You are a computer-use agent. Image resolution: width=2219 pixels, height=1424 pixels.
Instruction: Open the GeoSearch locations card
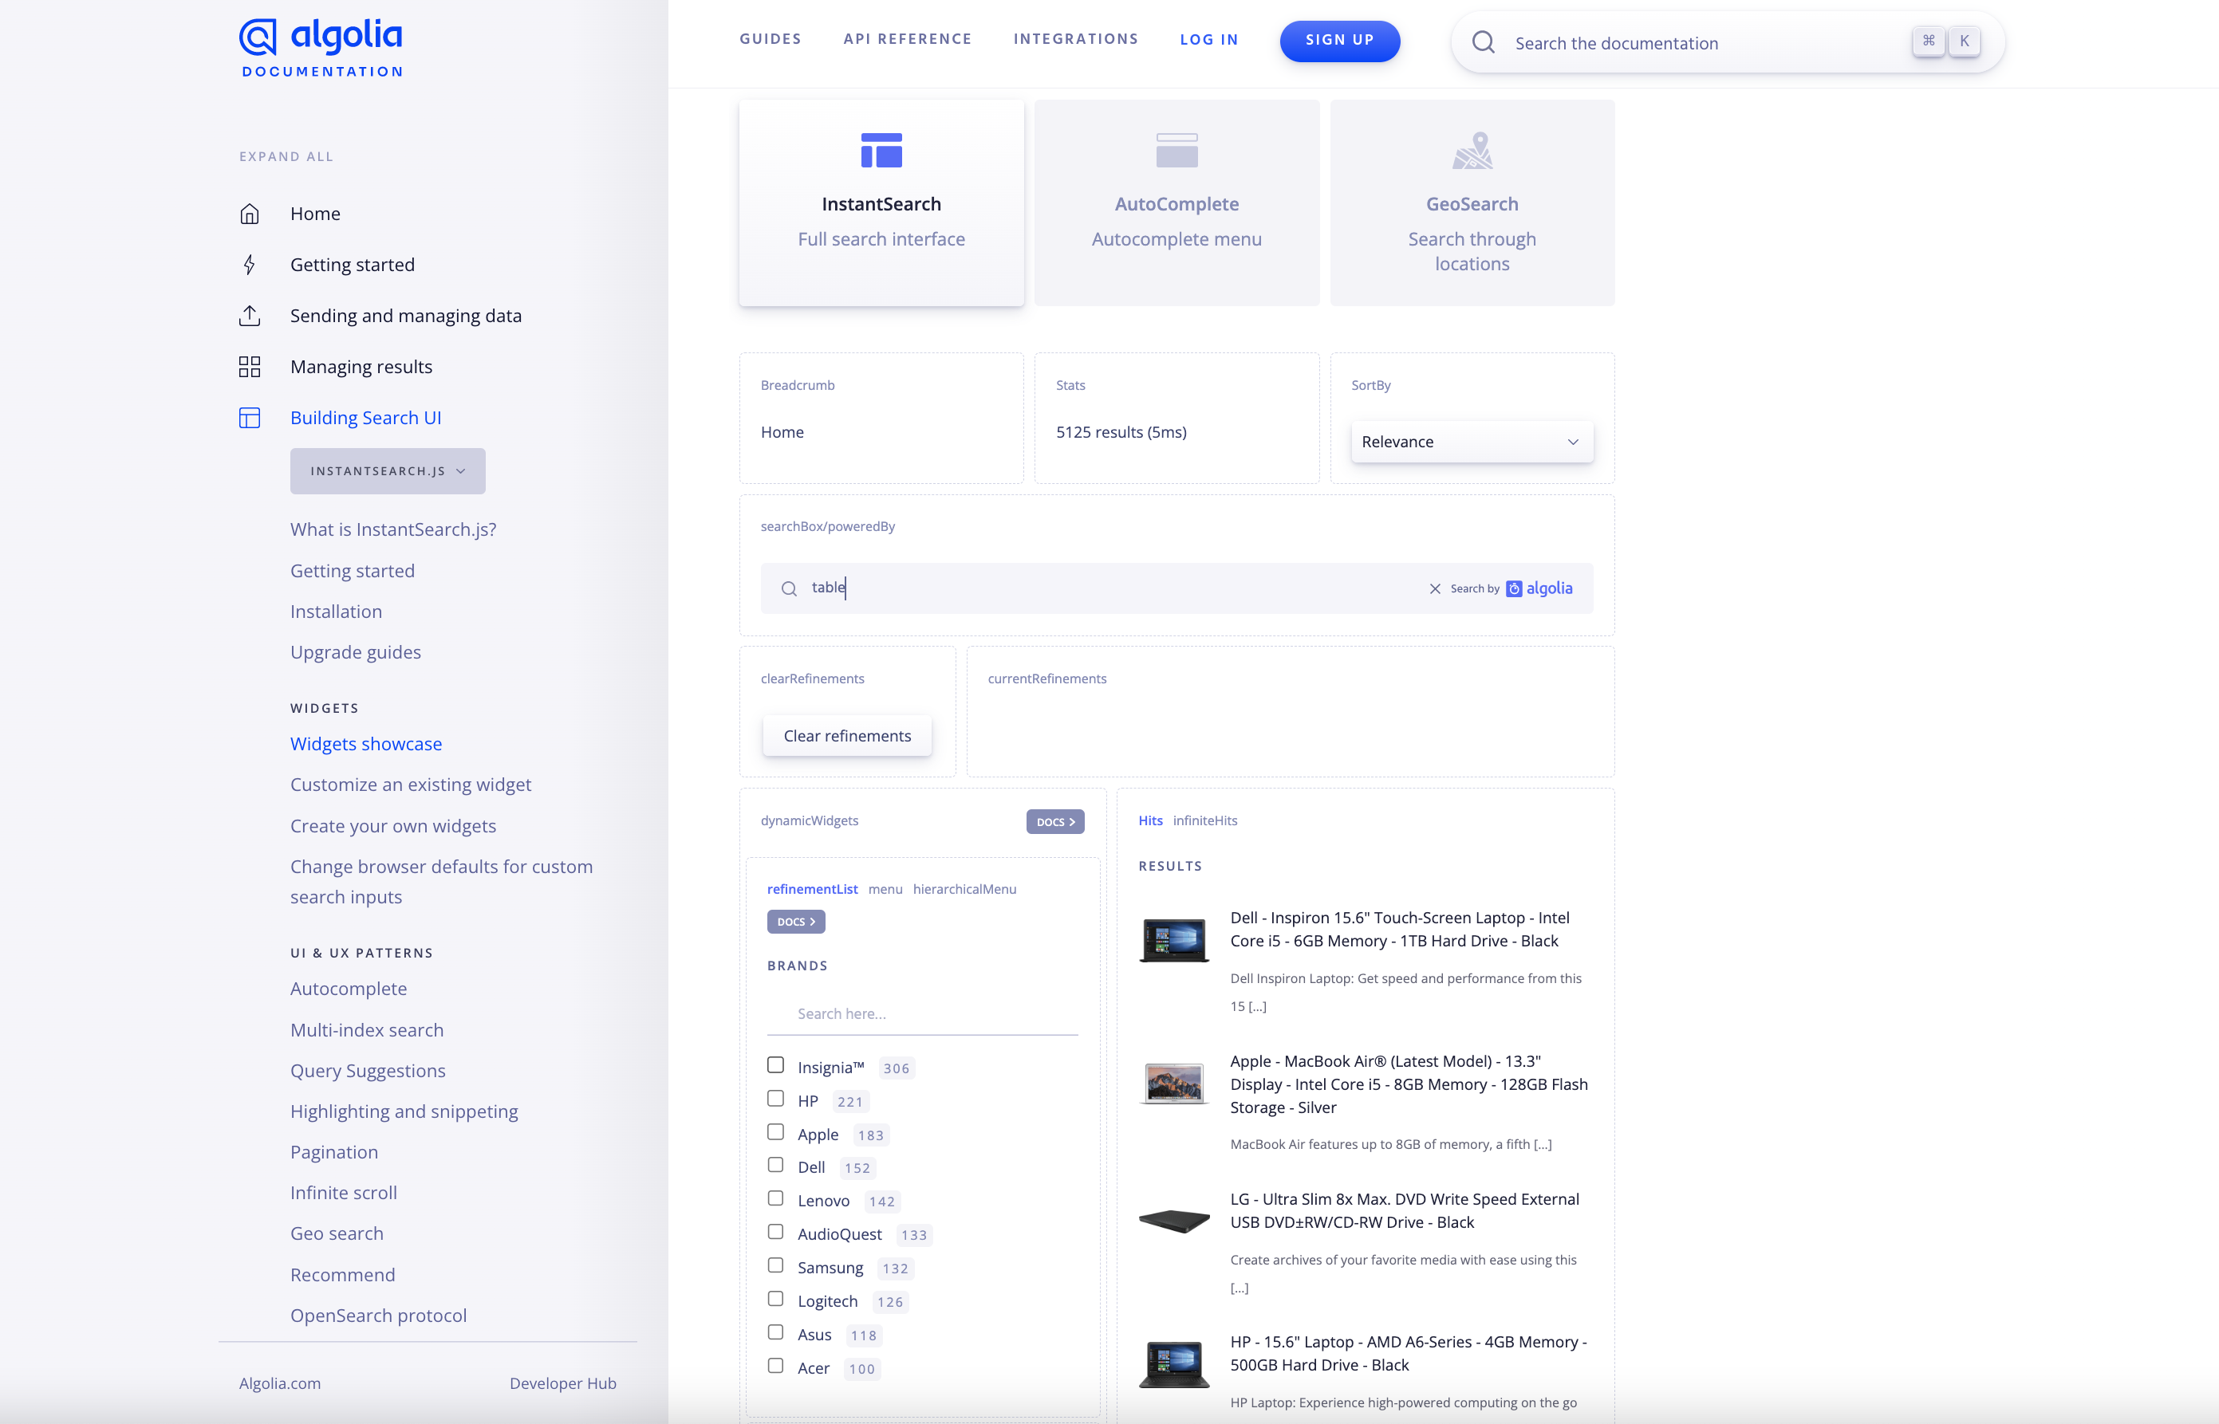click(1472, 202)
